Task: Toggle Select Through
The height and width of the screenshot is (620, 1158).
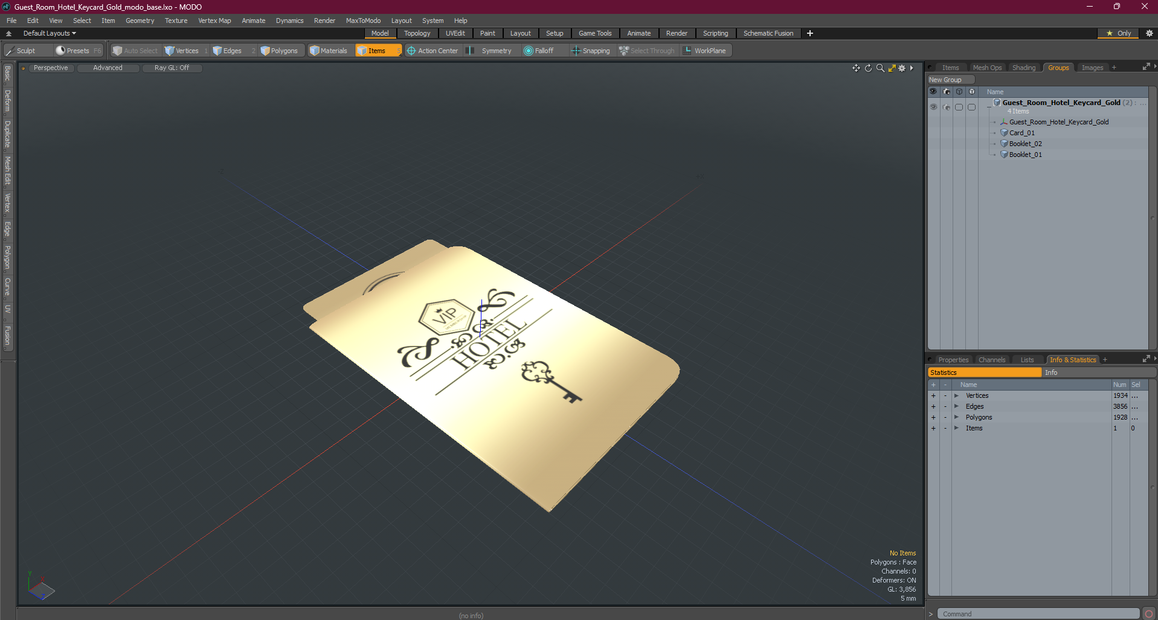Action: [x=647, y=51]
